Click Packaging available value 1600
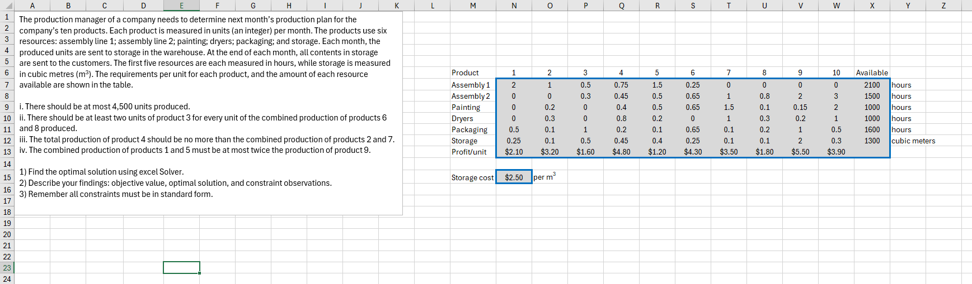Viewport: 972px width, 284px height. pyautogui.click(x=872, y=129)
